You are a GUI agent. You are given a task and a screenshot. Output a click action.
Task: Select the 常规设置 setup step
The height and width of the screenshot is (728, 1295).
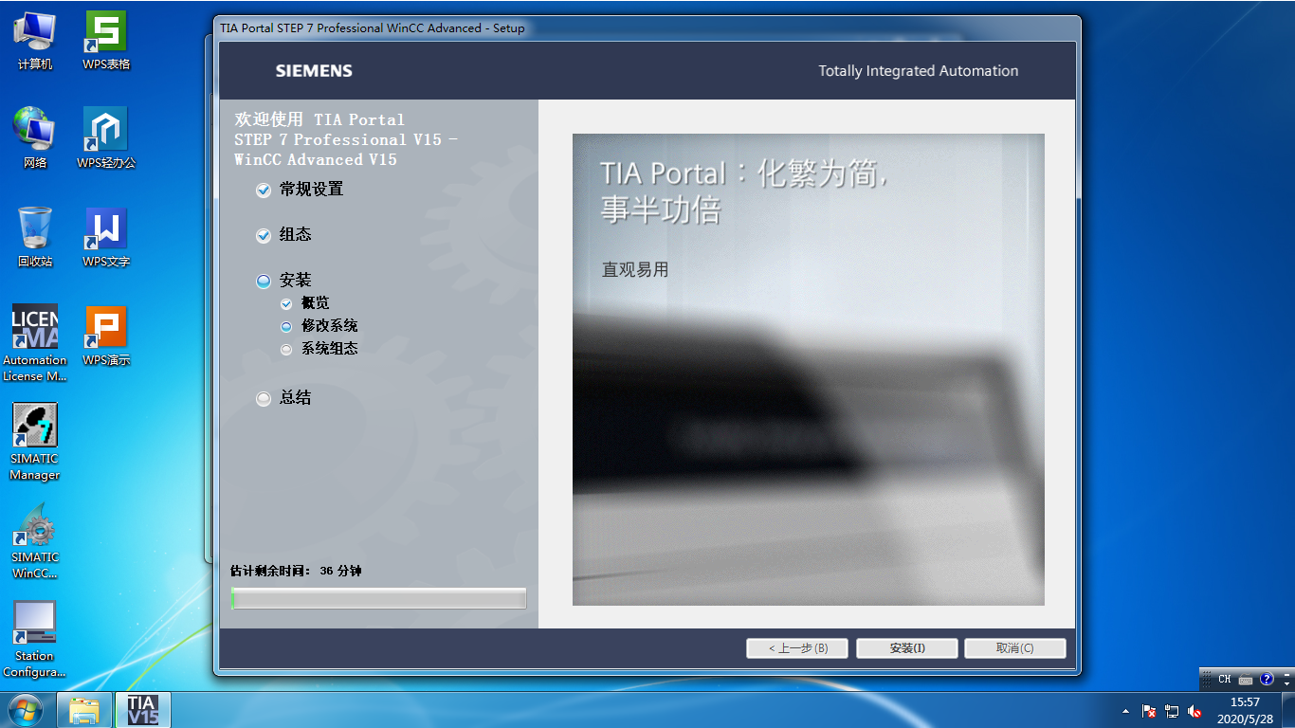(300, 190)
